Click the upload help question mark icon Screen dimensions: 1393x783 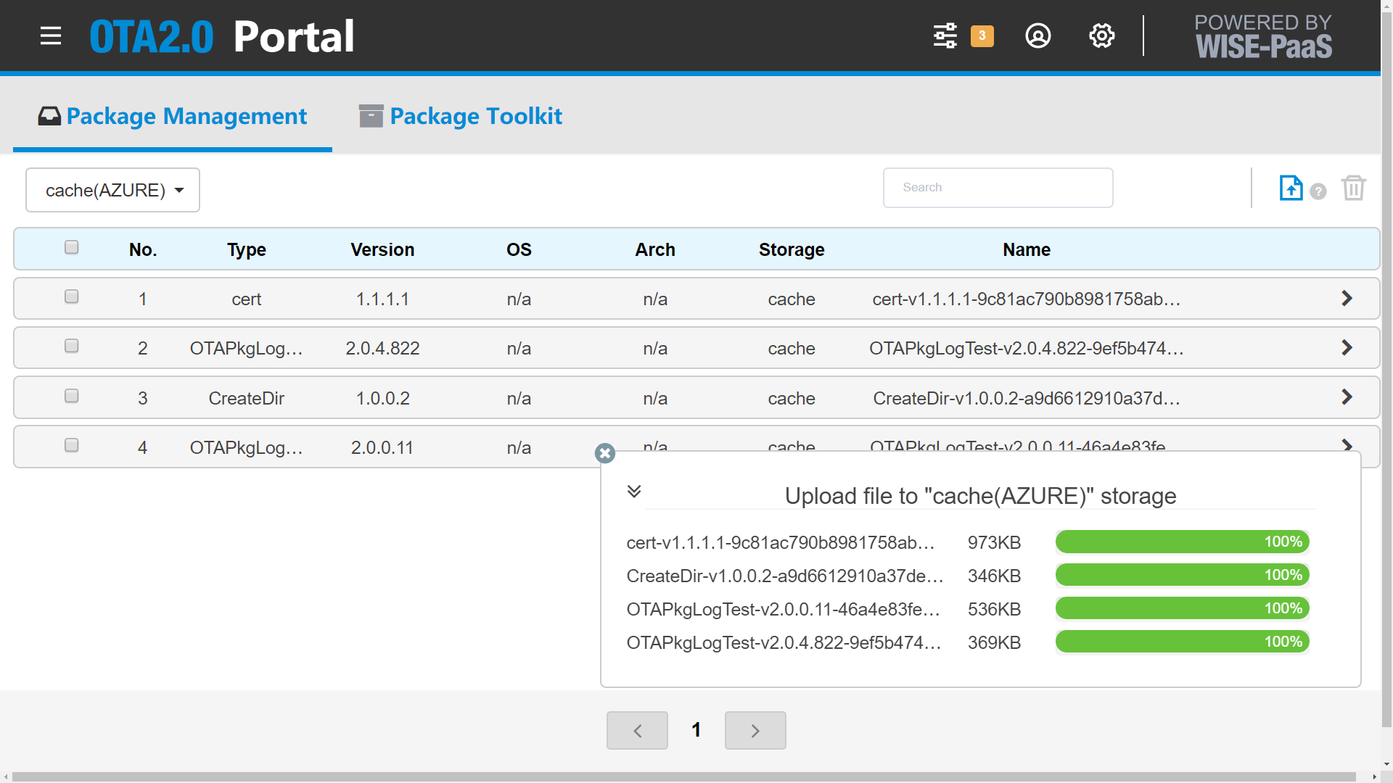pyautogui.click(x=1318, y=191)
